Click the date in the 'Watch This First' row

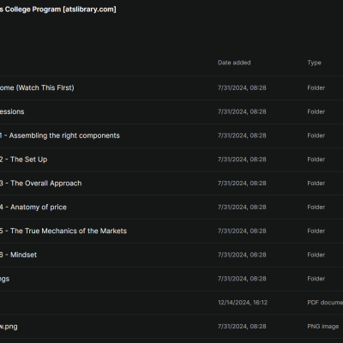click(x=242, y=87)
